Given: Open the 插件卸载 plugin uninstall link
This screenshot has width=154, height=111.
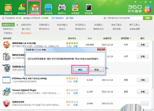Looking at the screenshot, I should pyautogui.click(x=116, y=29).
